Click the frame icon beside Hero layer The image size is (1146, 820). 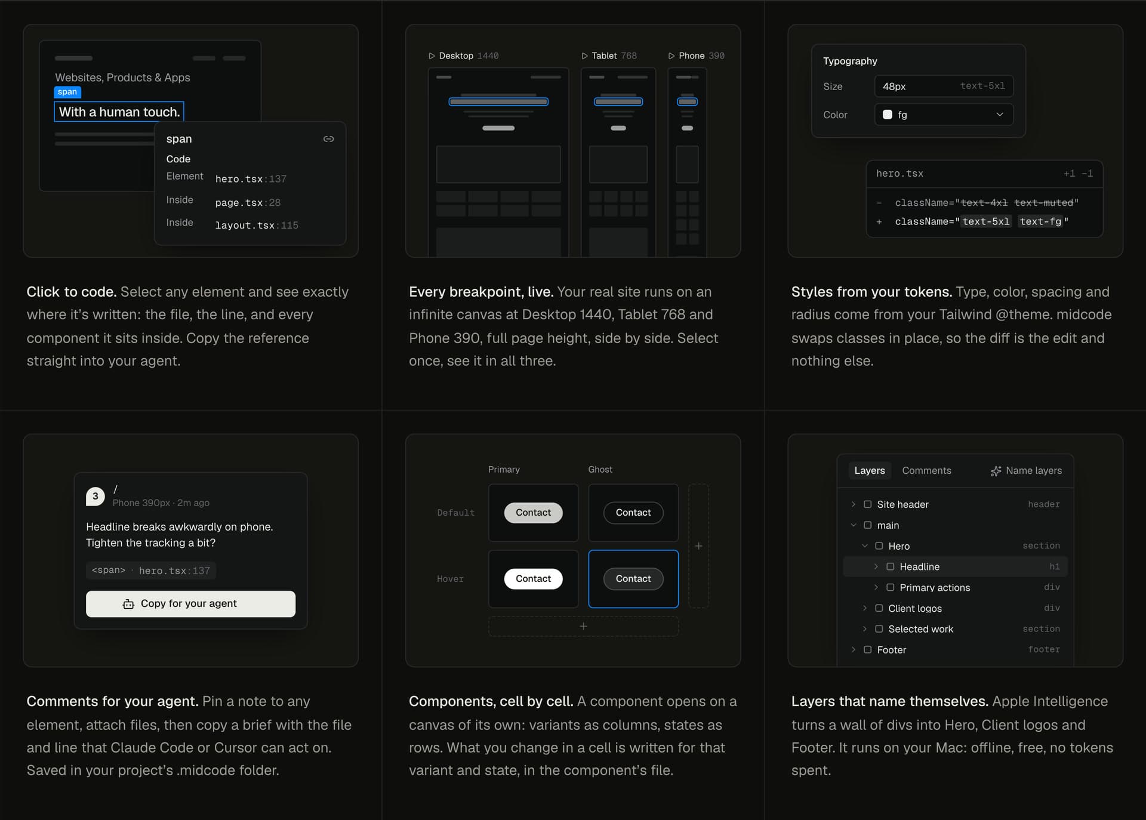(879, 546)
